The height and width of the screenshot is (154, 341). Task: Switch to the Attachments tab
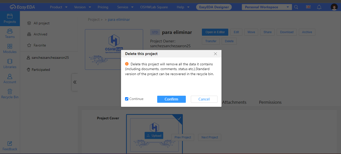pyautogui.click(x=234, y=102)
